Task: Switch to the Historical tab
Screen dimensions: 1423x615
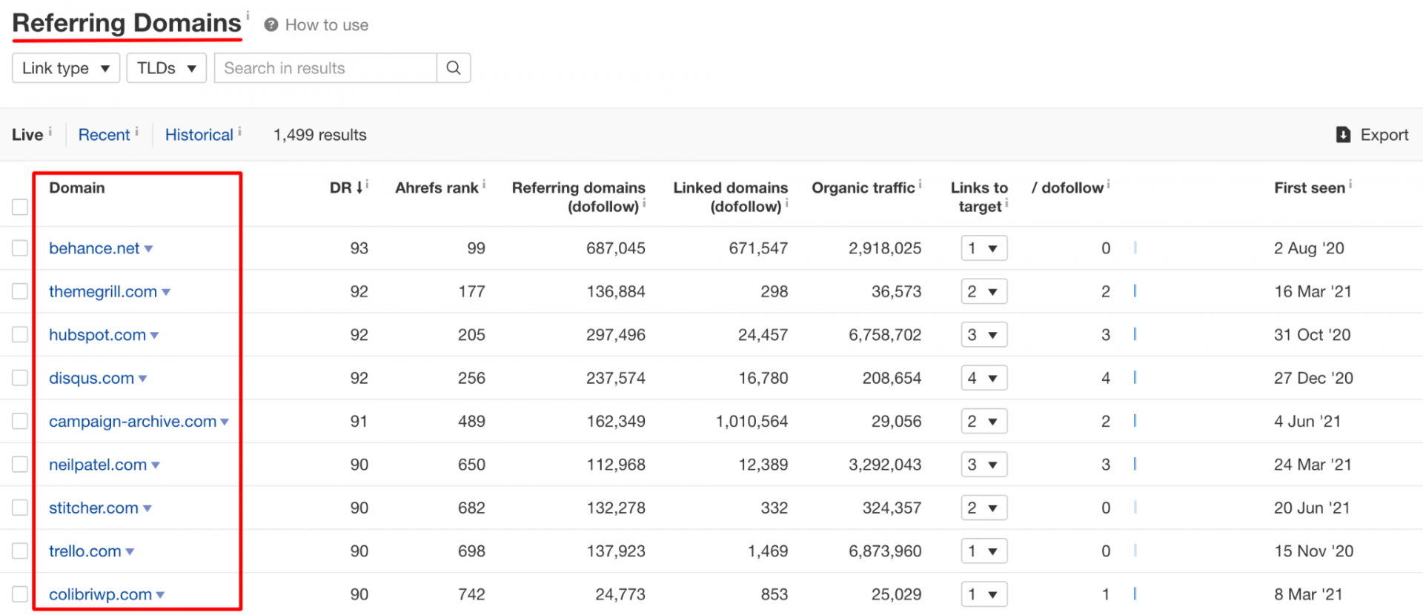Action: pyautogui.click(x=199, y=135)
